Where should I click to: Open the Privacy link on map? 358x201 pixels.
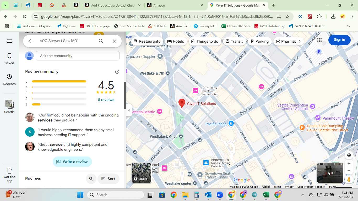tap(289, 187)
